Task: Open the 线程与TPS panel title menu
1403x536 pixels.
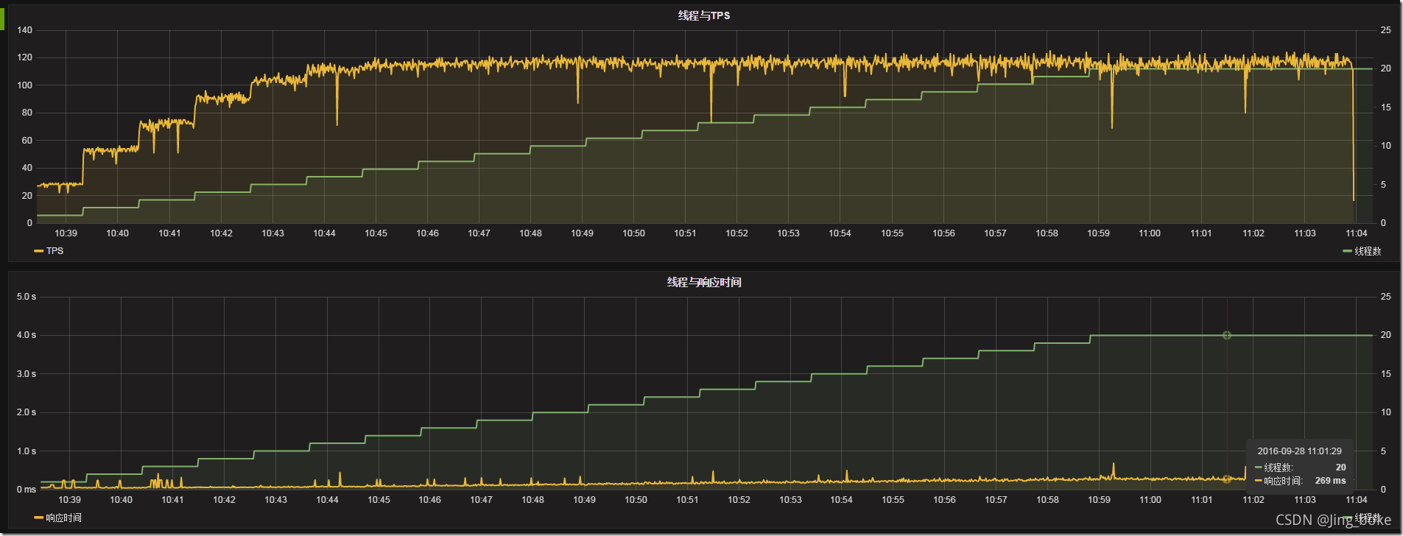Action: [703, 15]
